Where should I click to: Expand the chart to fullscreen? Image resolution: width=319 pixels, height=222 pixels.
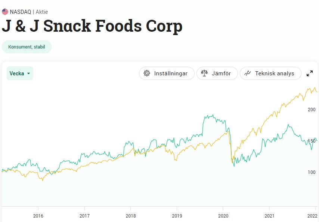(x=310, y=74)
